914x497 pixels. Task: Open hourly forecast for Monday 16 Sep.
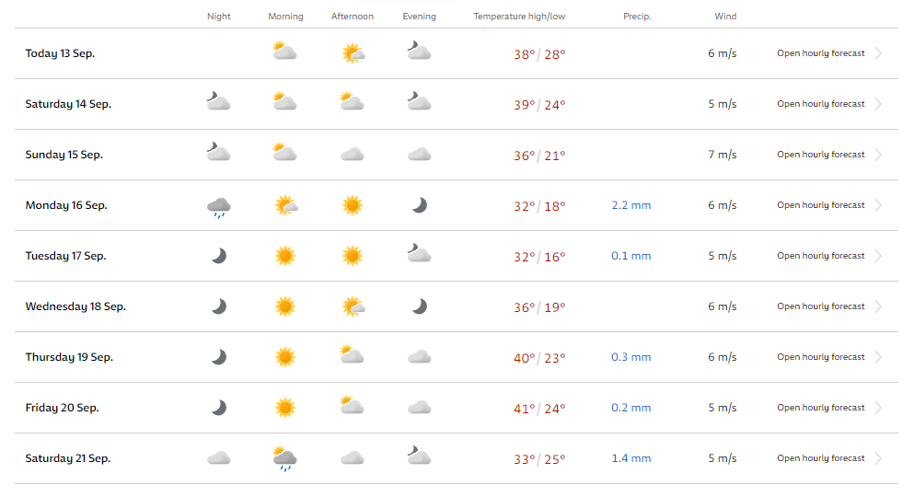pyautogui.click(x=821, y=205)
